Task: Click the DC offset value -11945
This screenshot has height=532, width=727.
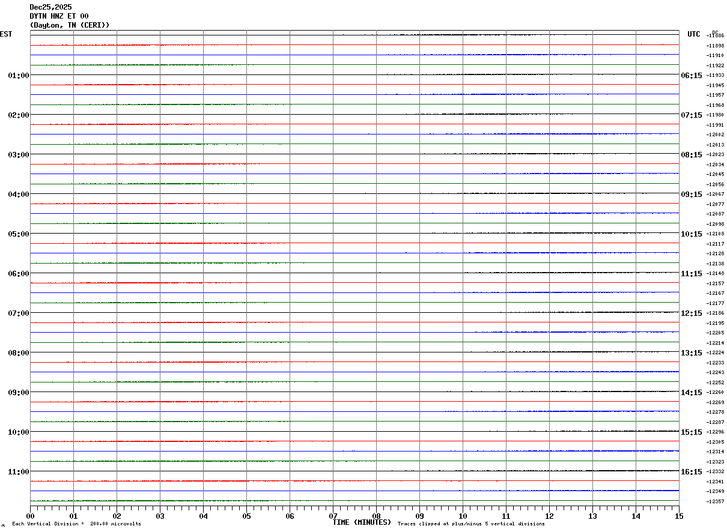Action: click(x=715, y=85)
